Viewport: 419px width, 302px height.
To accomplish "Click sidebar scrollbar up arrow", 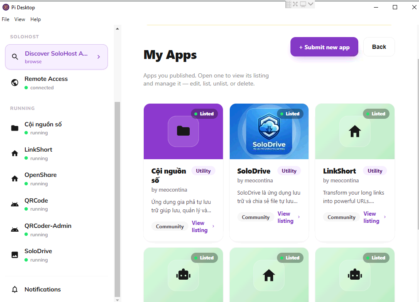I will [117, 29].
